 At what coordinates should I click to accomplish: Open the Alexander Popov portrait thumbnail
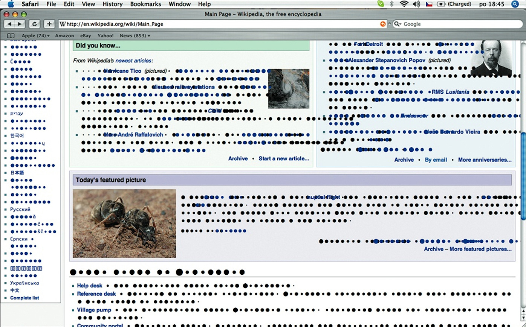pyautogui.click(x=491, y=58)
